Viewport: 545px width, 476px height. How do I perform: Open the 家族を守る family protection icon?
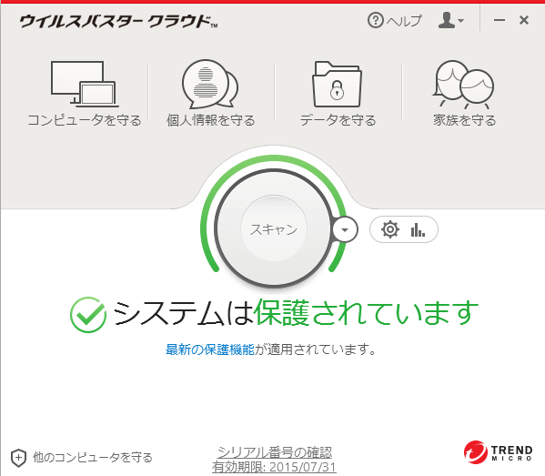point(463,85)
